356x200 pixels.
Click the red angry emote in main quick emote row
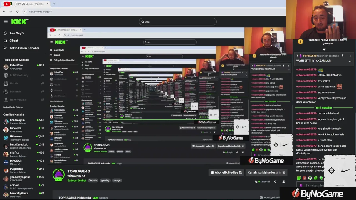coord(304,178)
